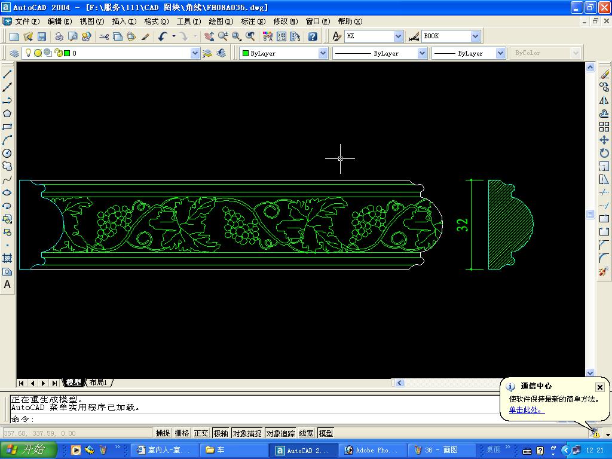Select the Polygon draw tool

[7, 114]
